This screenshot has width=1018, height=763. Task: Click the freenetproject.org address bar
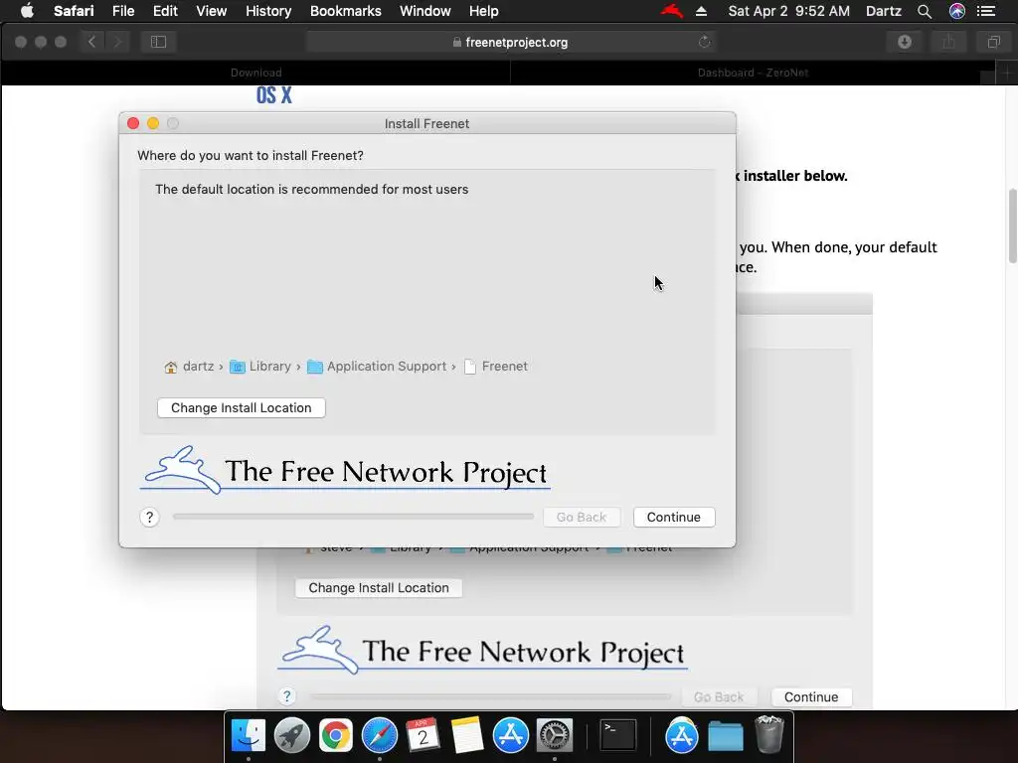[511, 42]
